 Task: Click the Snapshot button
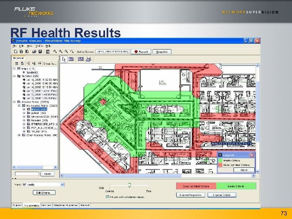(162, 52)
